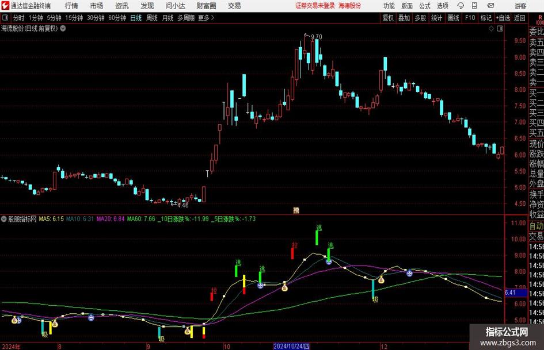
Task: Switch to 60分钟 period
Action: pos(117,18)
